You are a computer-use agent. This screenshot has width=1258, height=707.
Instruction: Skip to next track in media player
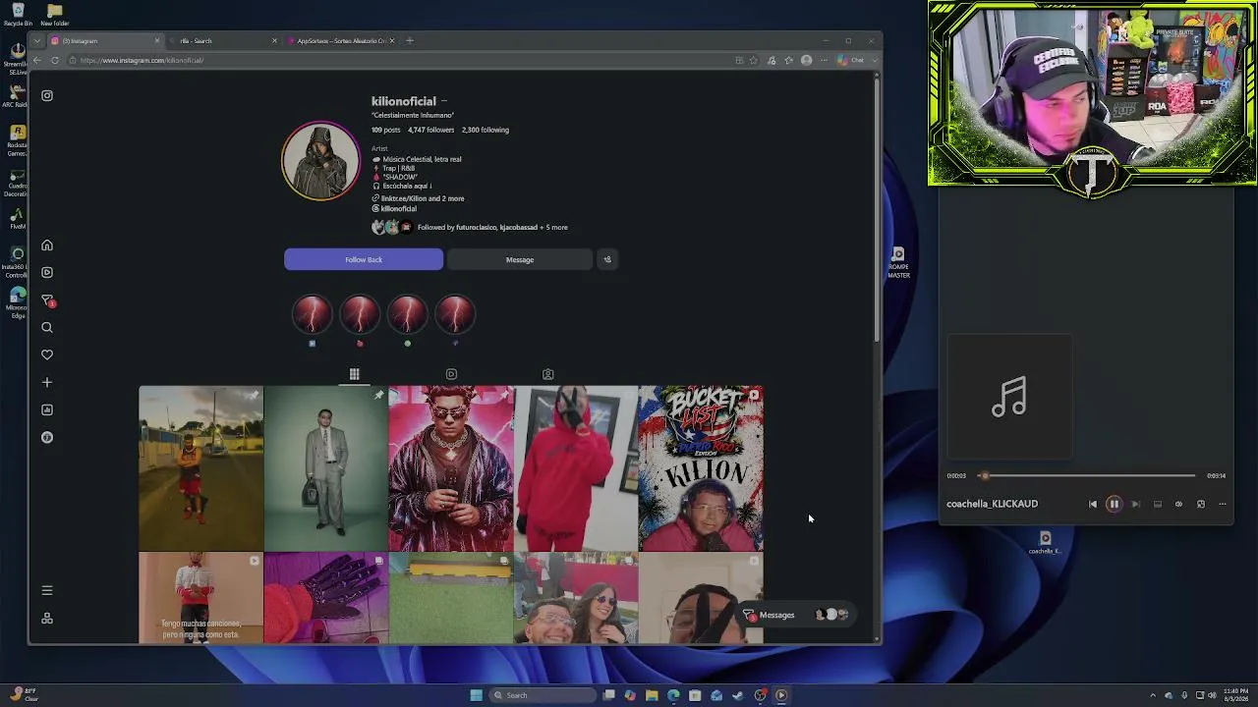coord(1136,504)
